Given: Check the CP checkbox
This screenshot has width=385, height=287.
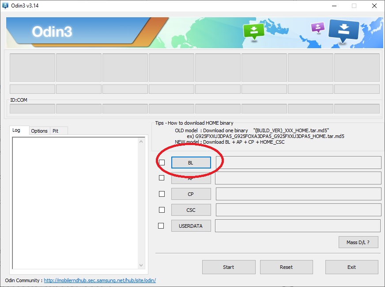Looking at the screenshot, I should [x=162, y=194].
